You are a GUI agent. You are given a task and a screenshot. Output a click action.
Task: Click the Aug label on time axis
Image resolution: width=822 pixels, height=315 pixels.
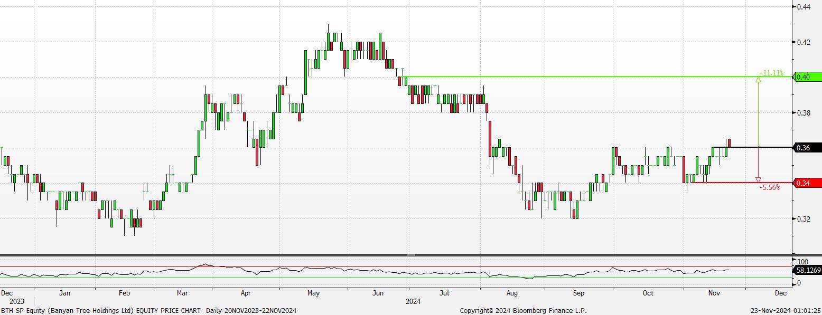[x=511, y=293]
